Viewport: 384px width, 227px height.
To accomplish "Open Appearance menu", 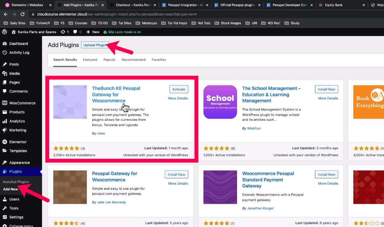I will [x=19, y=163].
